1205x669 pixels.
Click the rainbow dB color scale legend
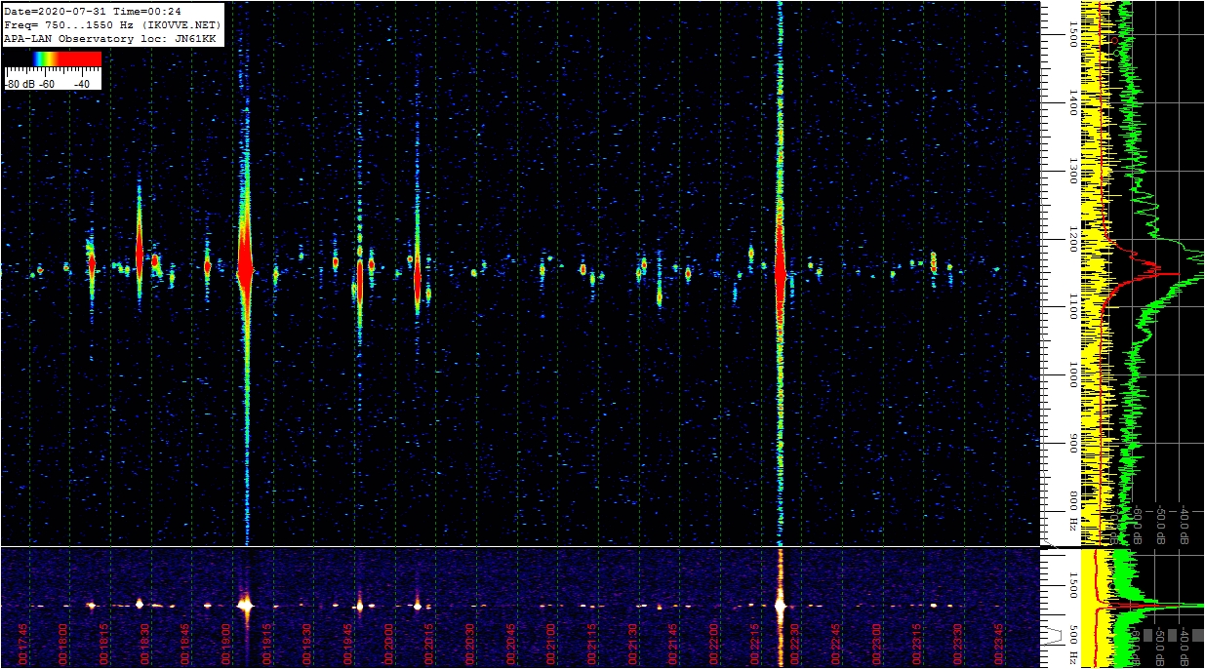point(53,59)
